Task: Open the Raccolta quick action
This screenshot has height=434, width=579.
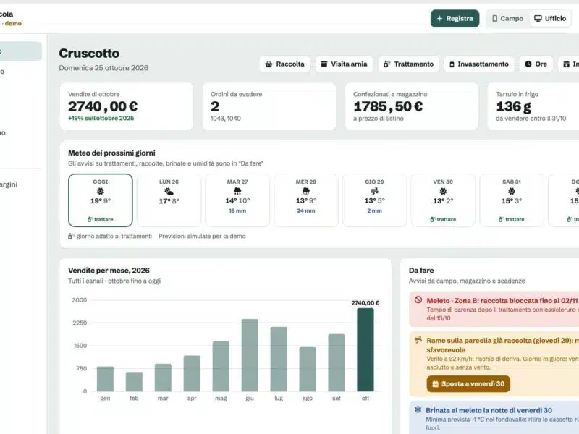Action: pyautogui.click(x=284, y=64)
